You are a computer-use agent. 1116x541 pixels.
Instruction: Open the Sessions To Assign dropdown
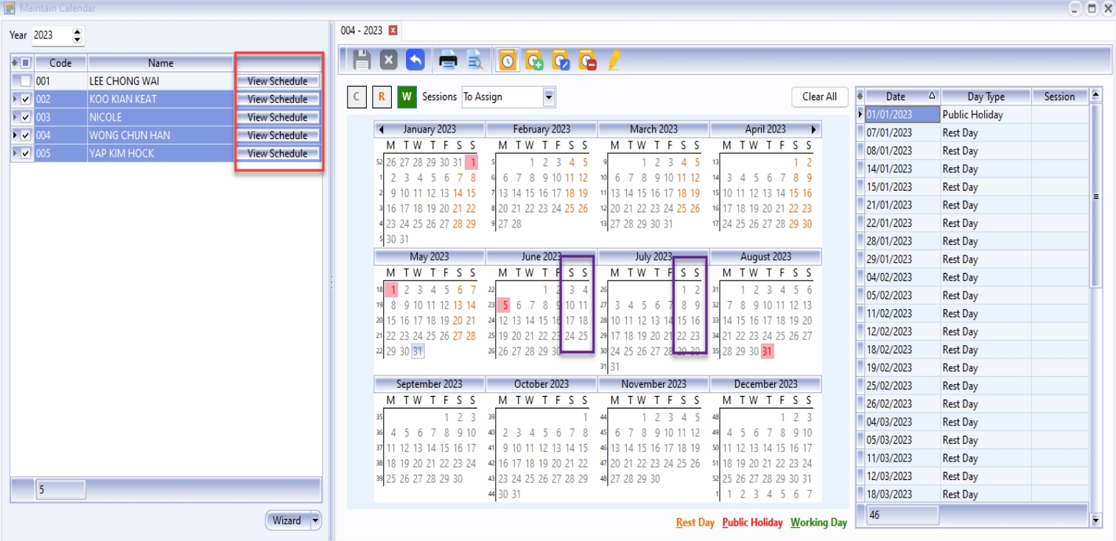click(548, 96)
